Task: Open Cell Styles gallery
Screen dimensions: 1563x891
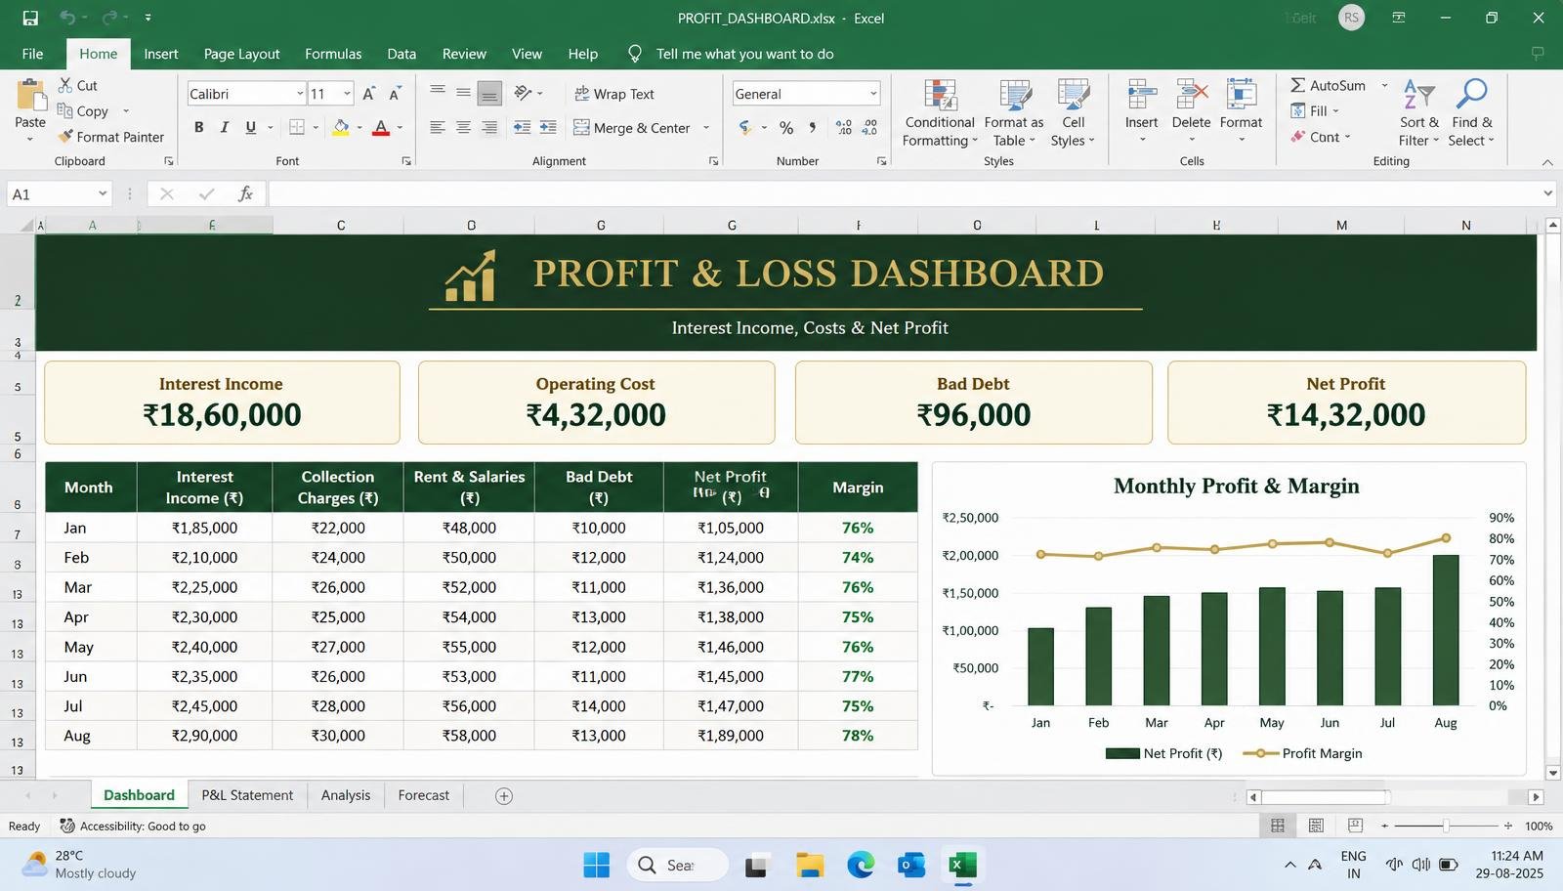Action: point(1073,113)
